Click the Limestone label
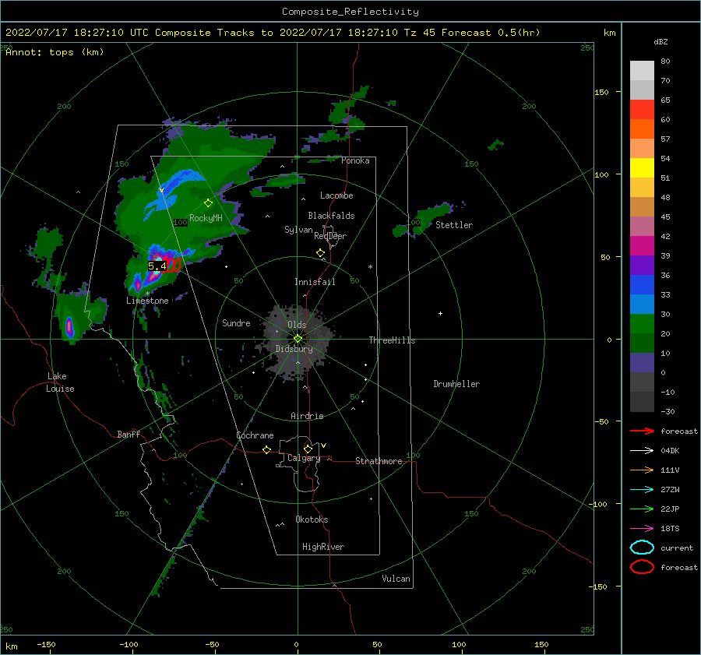The height and width of the screenshot is (655, 701). pyautogui.click(x=147, y=301)
